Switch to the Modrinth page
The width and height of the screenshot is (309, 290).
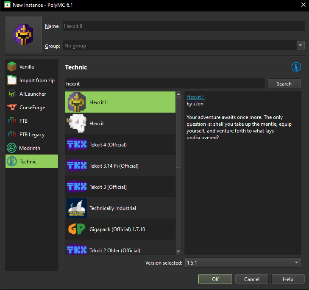click(32, 148)
